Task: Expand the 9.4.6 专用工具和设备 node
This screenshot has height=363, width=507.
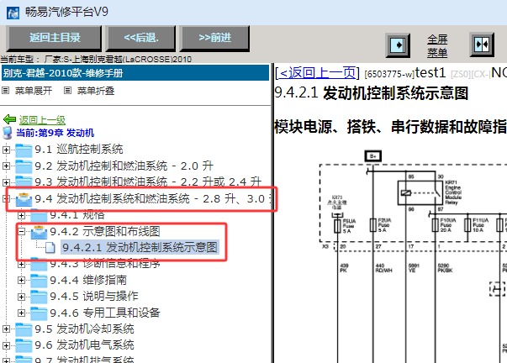Action: pos(21,313)
